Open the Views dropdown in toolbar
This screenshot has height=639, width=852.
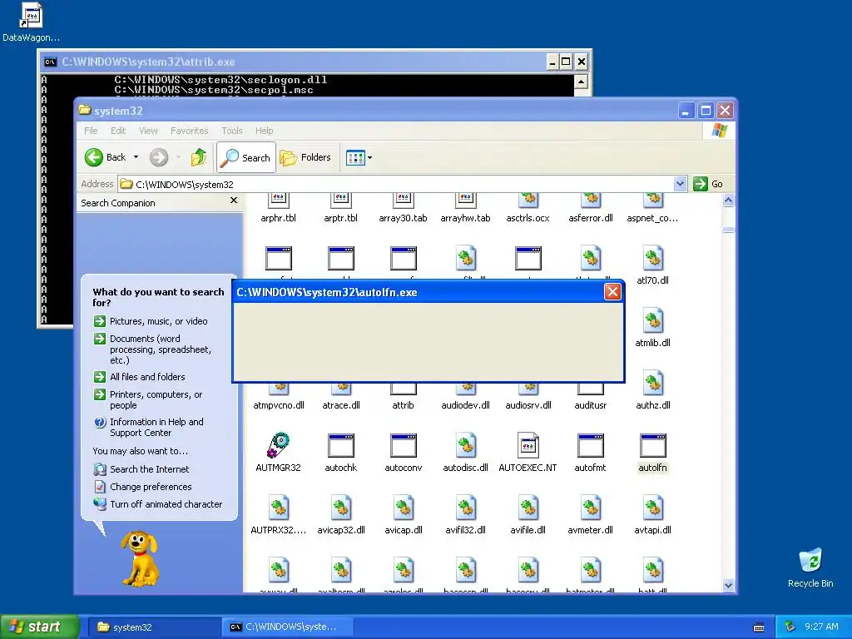point(359,157)
